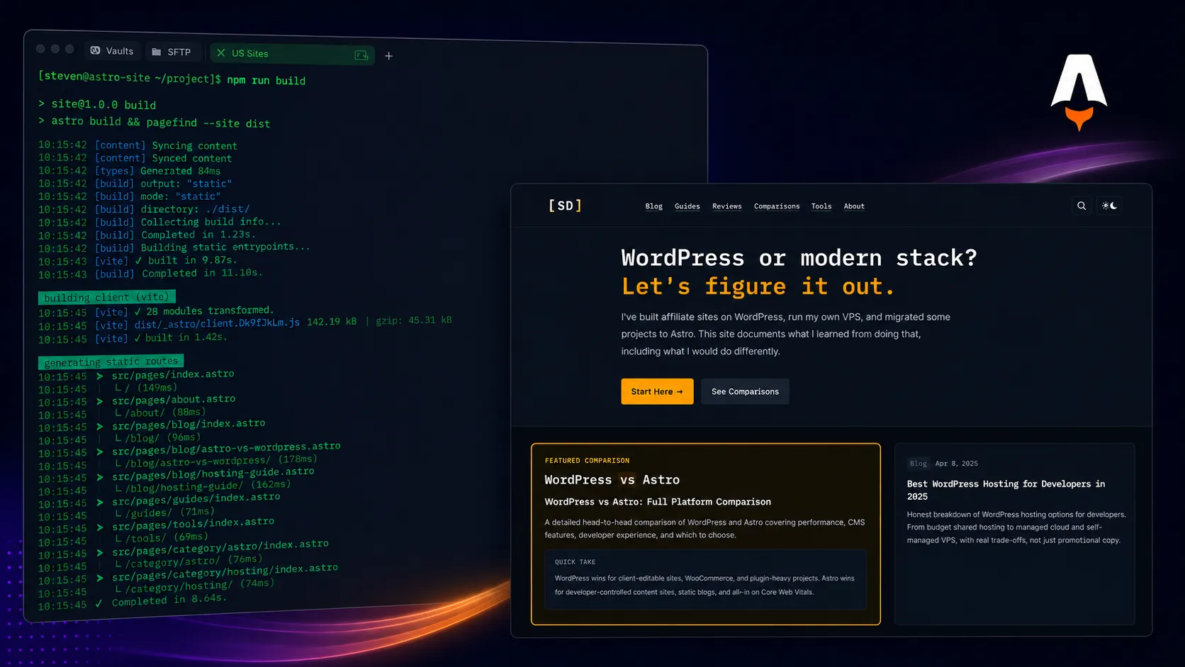Click the SFTP folder icon
The image size is (1185, 667).
(157, 52)
